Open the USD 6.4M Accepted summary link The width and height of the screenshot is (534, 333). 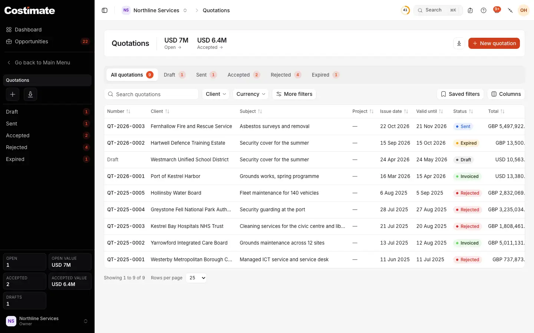pos(212,43)
